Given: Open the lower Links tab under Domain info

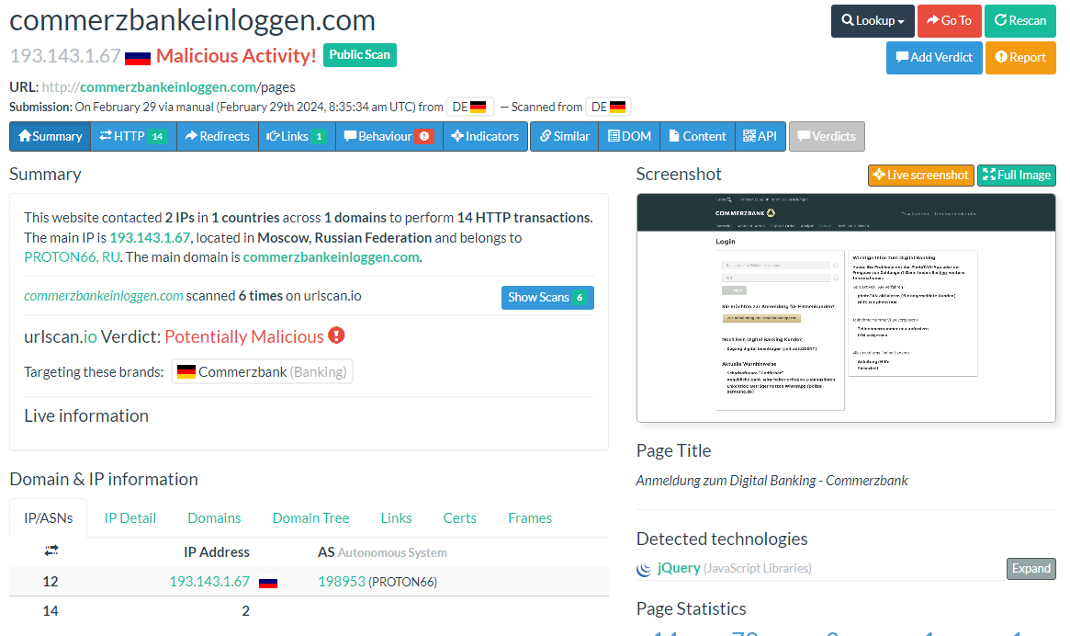Looking at the screenshot, I should [396, 517].
